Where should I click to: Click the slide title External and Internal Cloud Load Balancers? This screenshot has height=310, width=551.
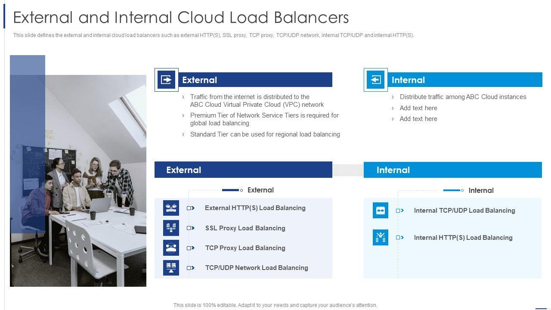181,17
